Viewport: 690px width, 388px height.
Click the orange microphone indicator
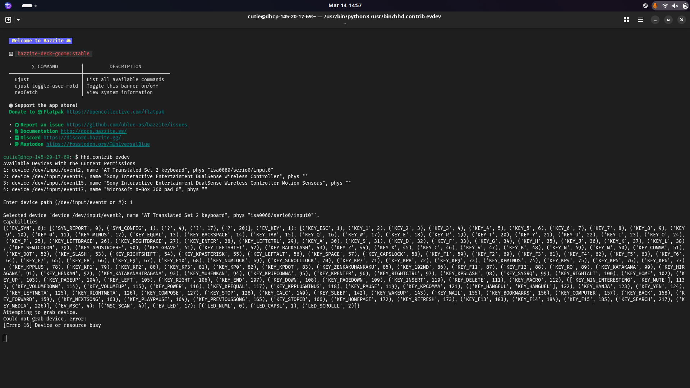(655, 5)
